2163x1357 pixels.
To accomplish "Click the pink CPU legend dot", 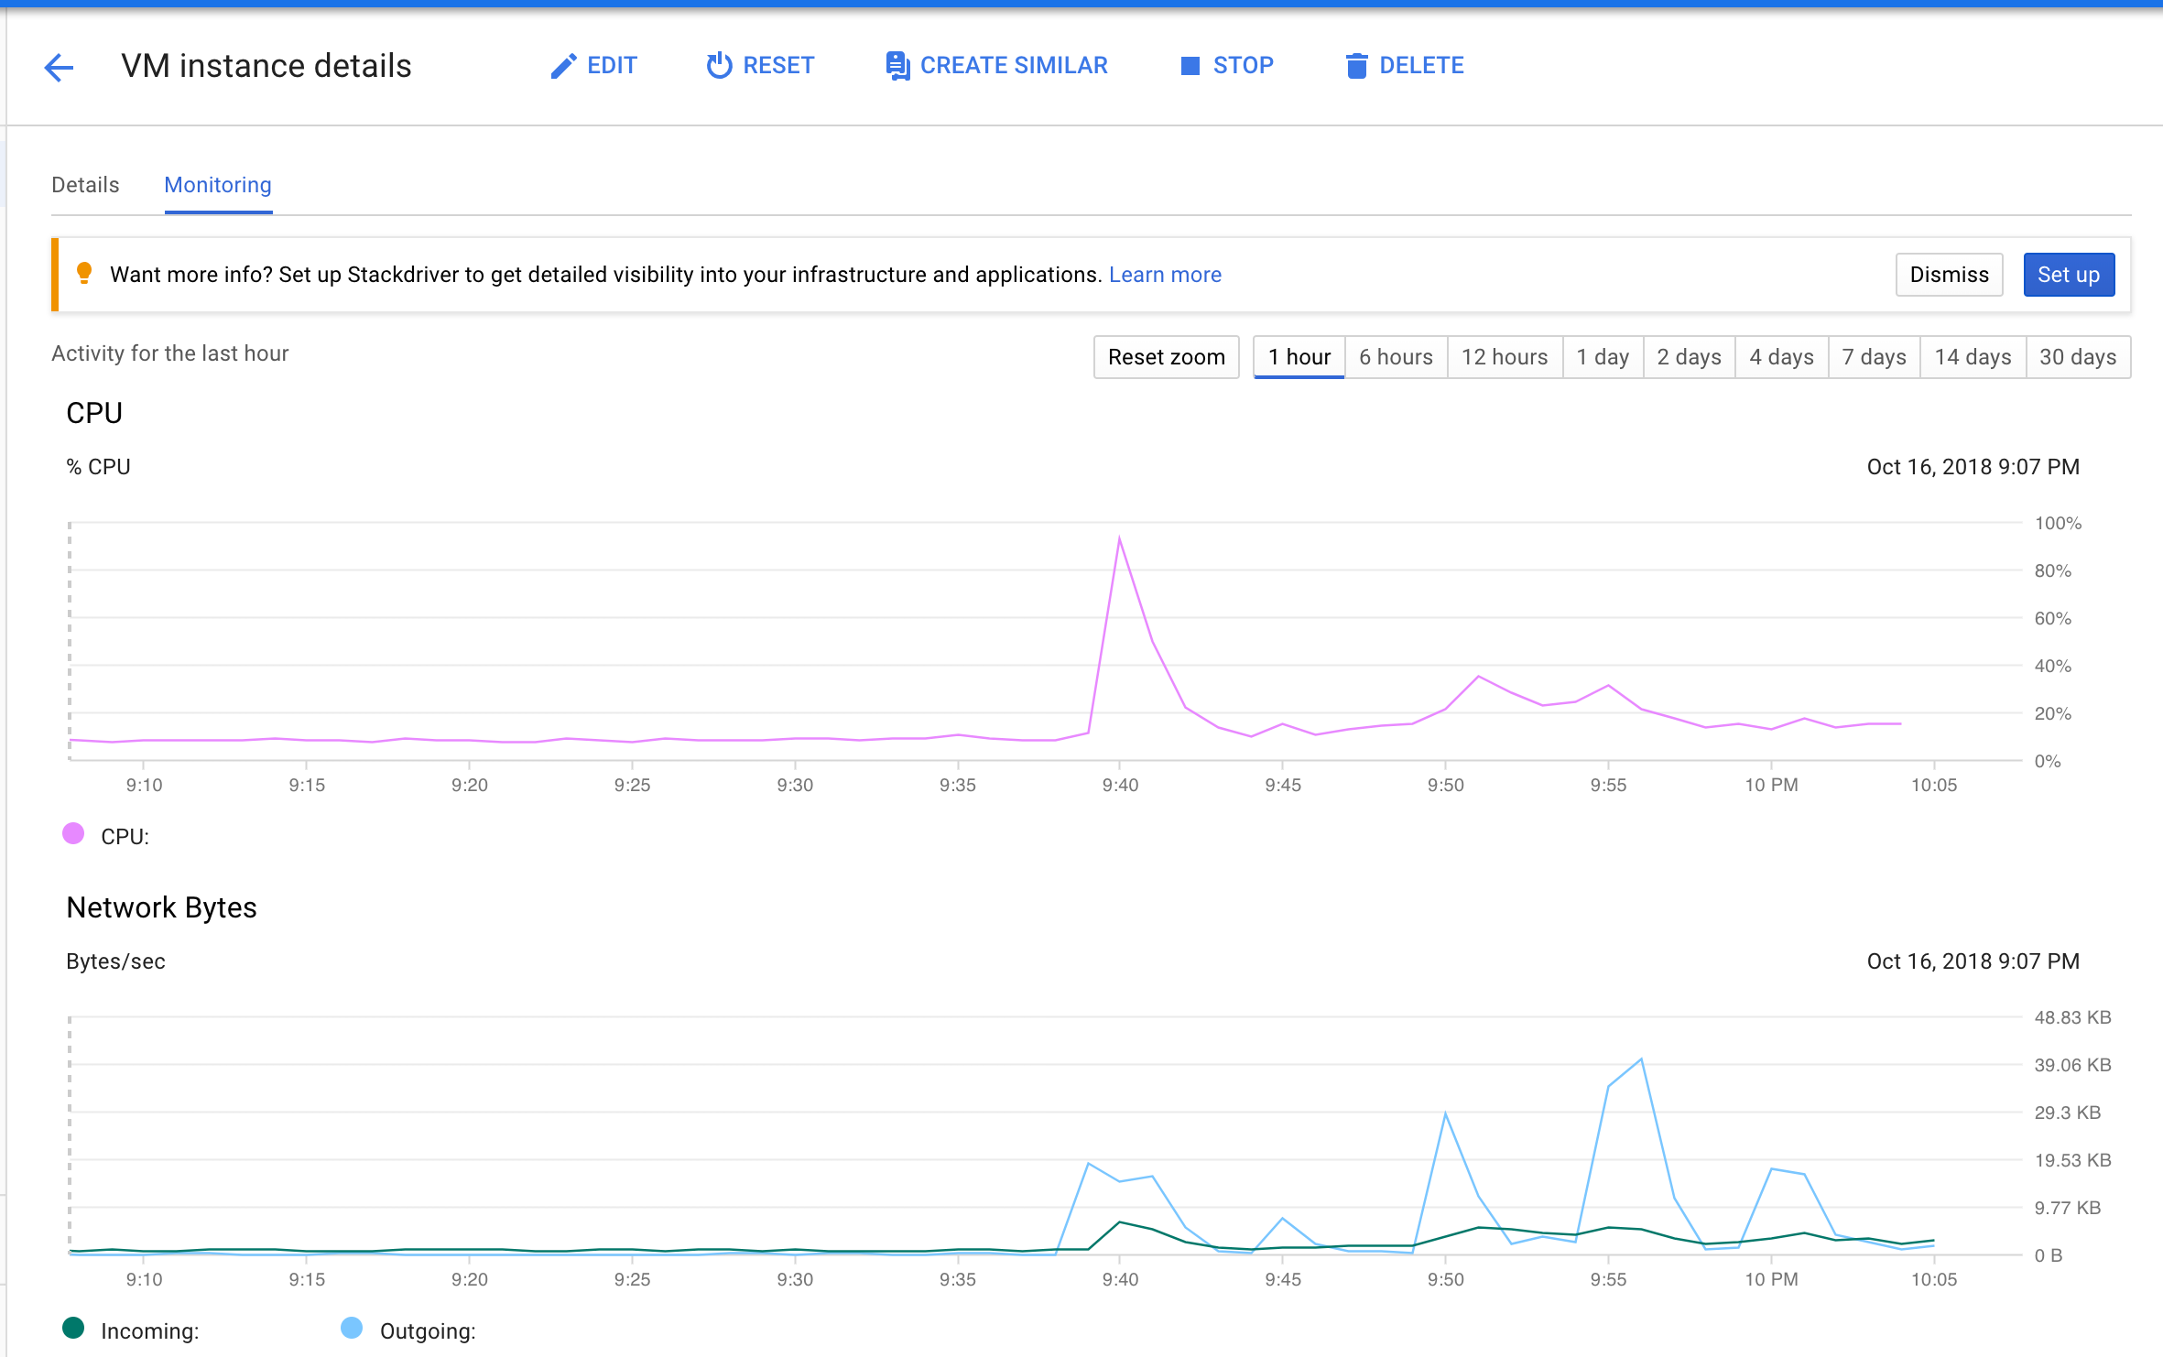I will 73,833.
